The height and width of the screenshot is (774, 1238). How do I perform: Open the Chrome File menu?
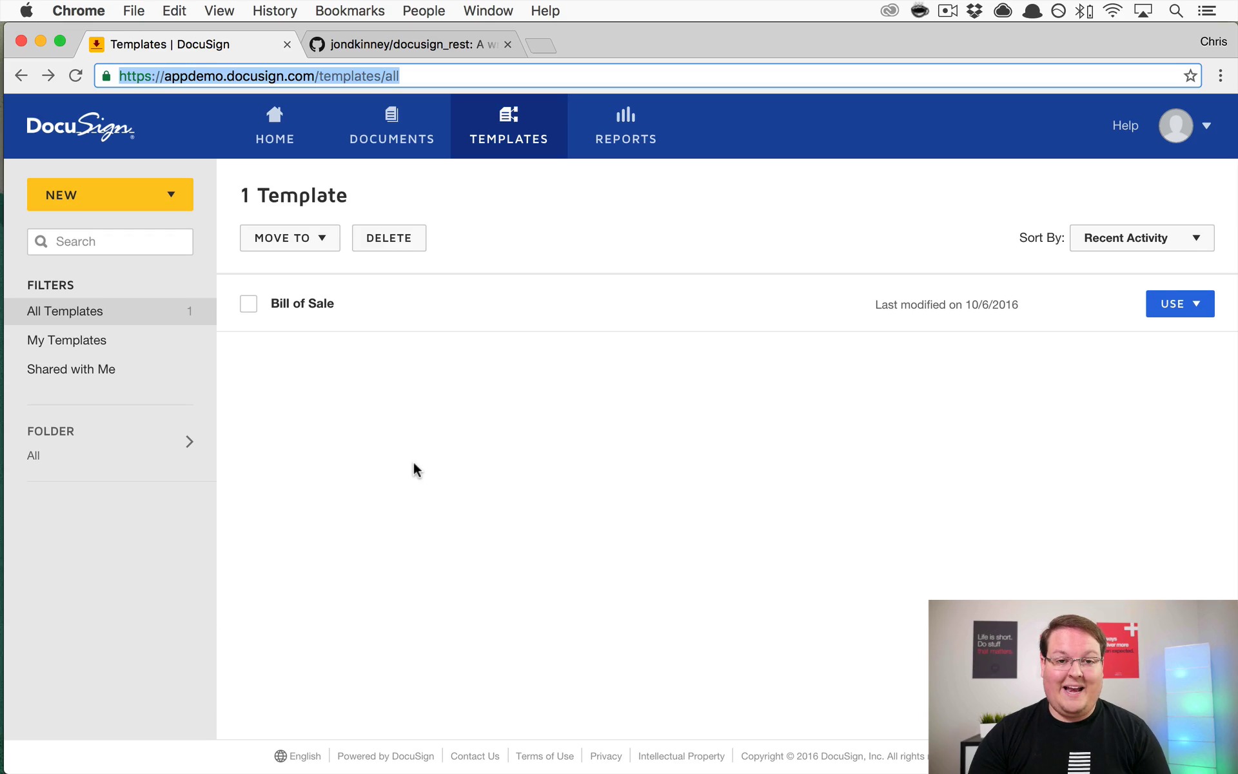tap(133, 10)
